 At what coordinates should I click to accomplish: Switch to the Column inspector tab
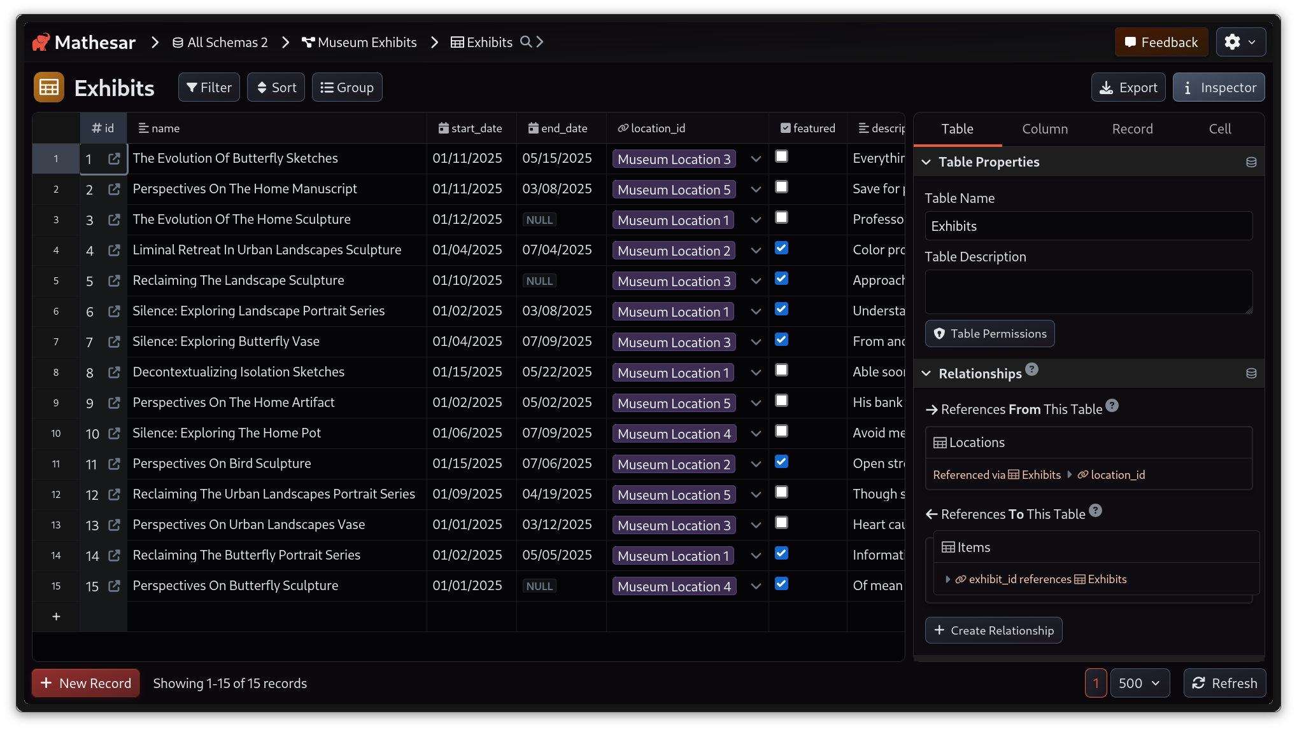(x=1045, y=128)
